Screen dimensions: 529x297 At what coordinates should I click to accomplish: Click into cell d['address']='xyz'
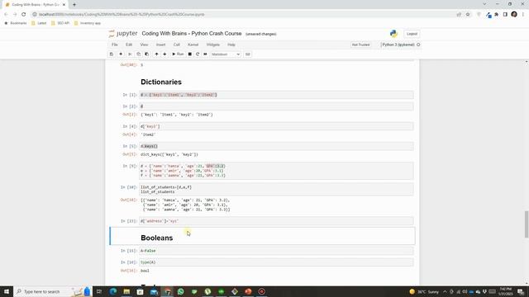[276, 221]
